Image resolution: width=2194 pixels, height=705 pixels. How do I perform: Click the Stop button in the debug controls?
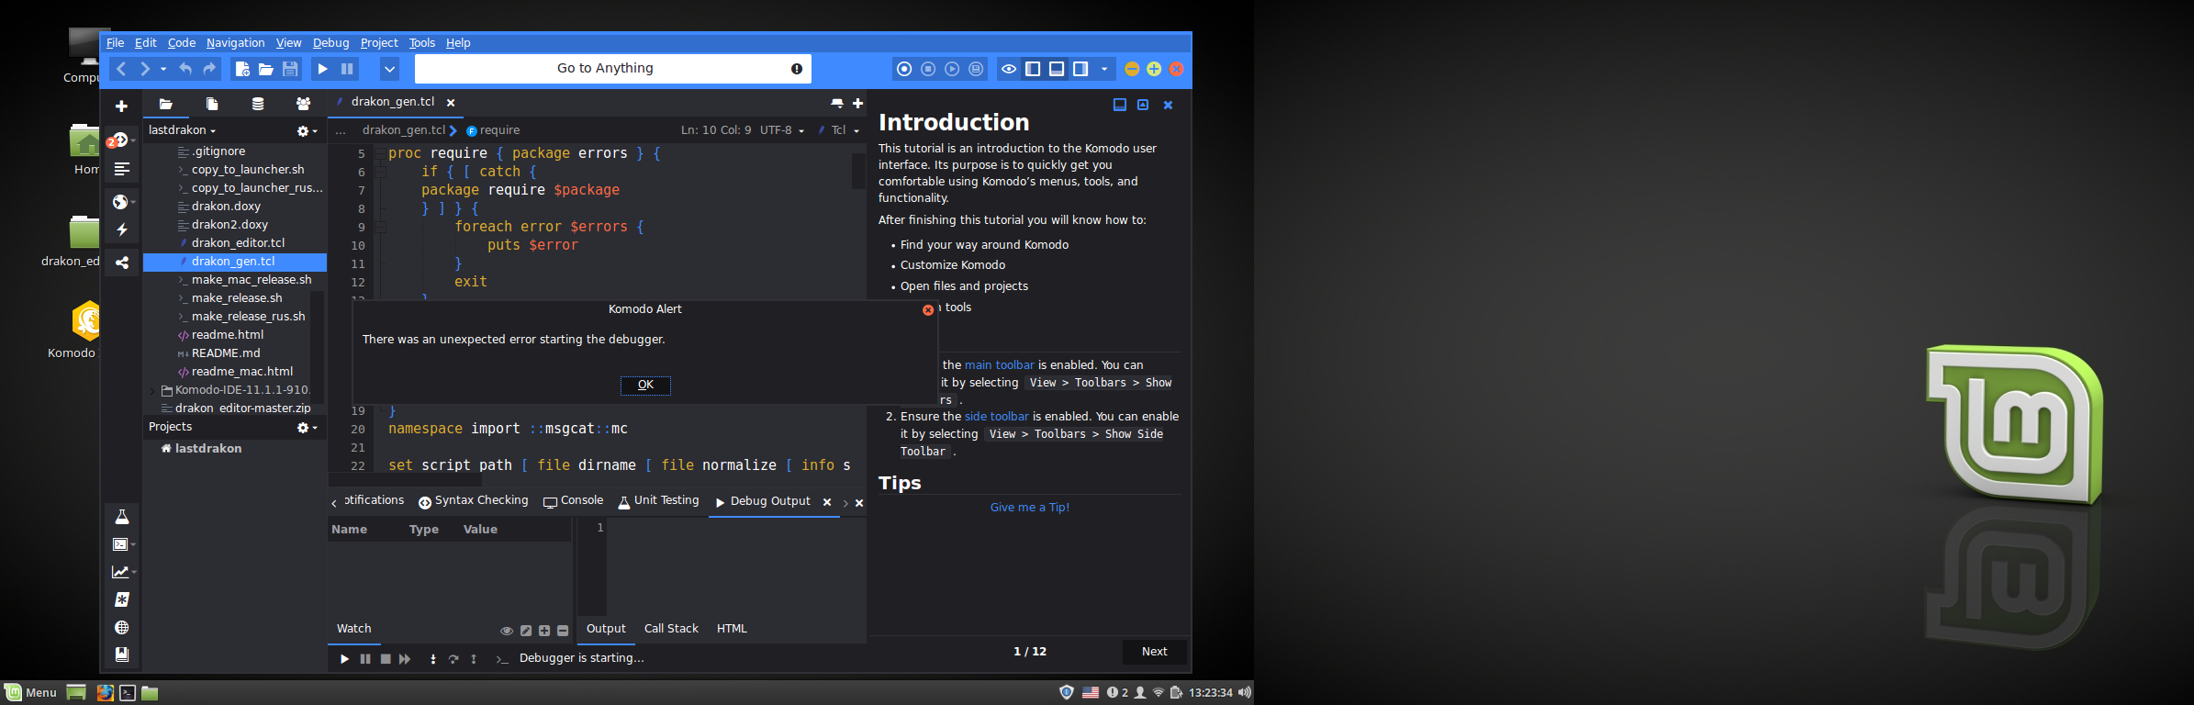(x=386, y=659)
